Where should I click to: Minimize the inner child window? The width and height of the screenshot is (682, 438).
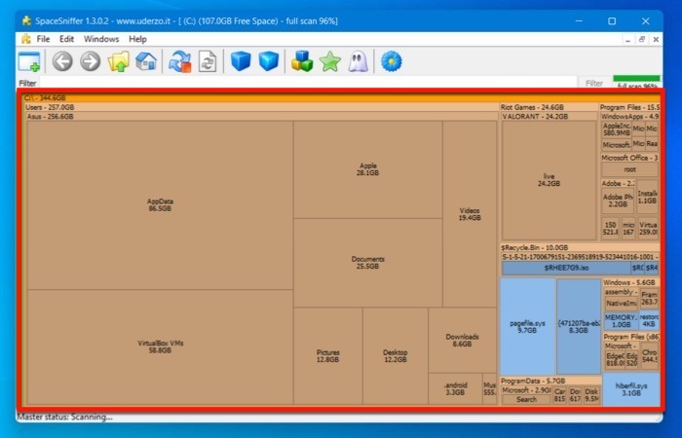coord(627,40)
